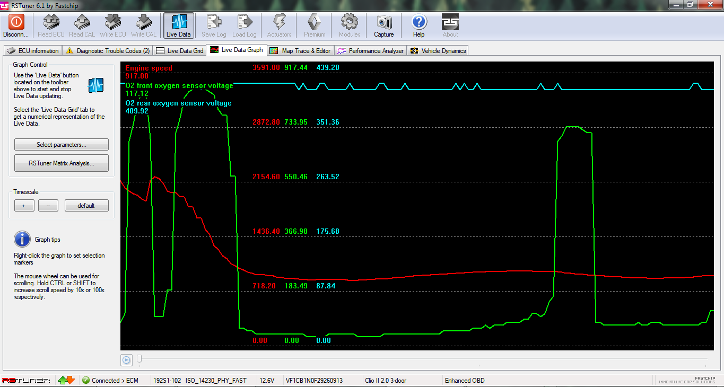Reset timescale with the default button

tap(86, 206)
